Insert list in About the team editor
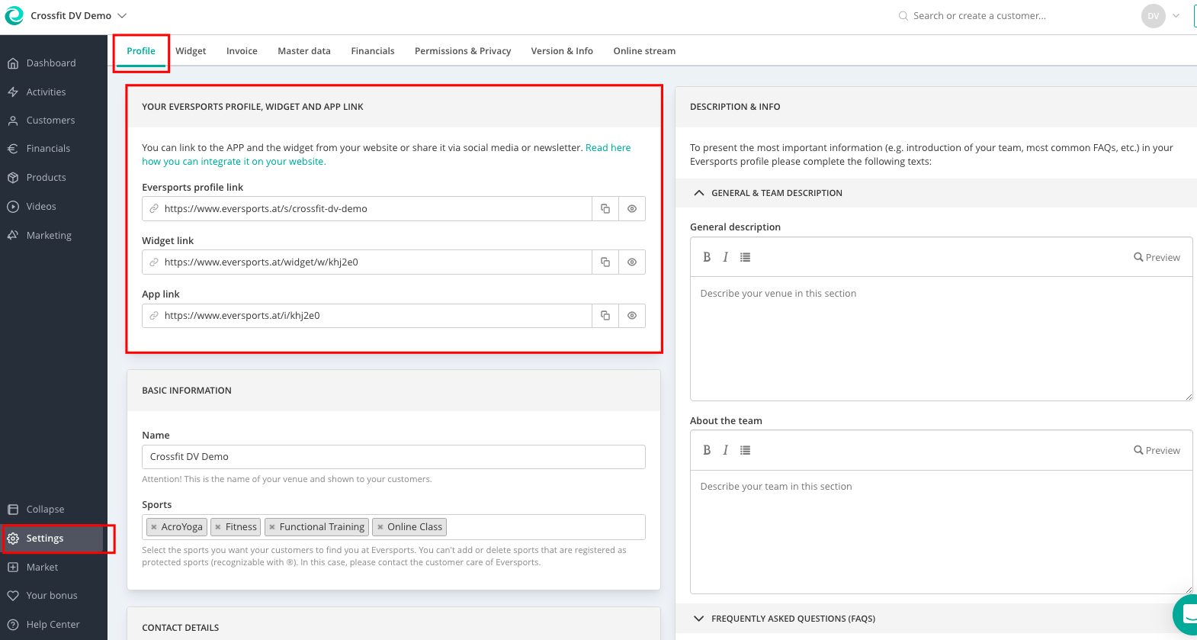 [x=745, y=450]
